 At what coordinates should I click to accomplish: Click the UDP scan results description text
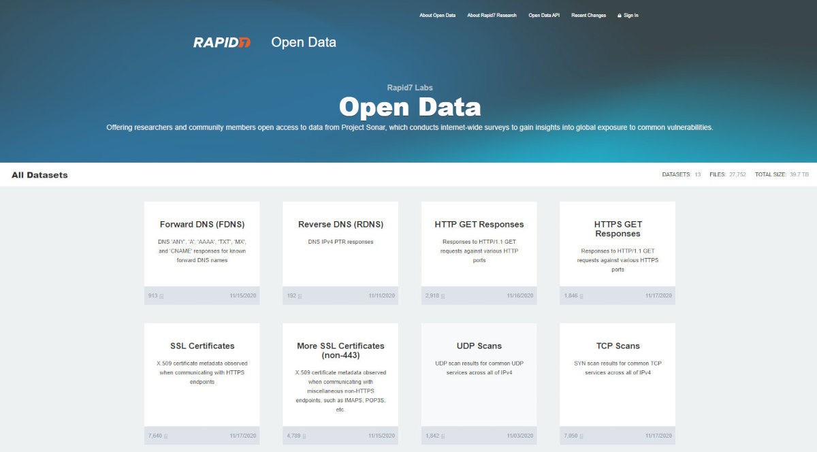[479, 368]
